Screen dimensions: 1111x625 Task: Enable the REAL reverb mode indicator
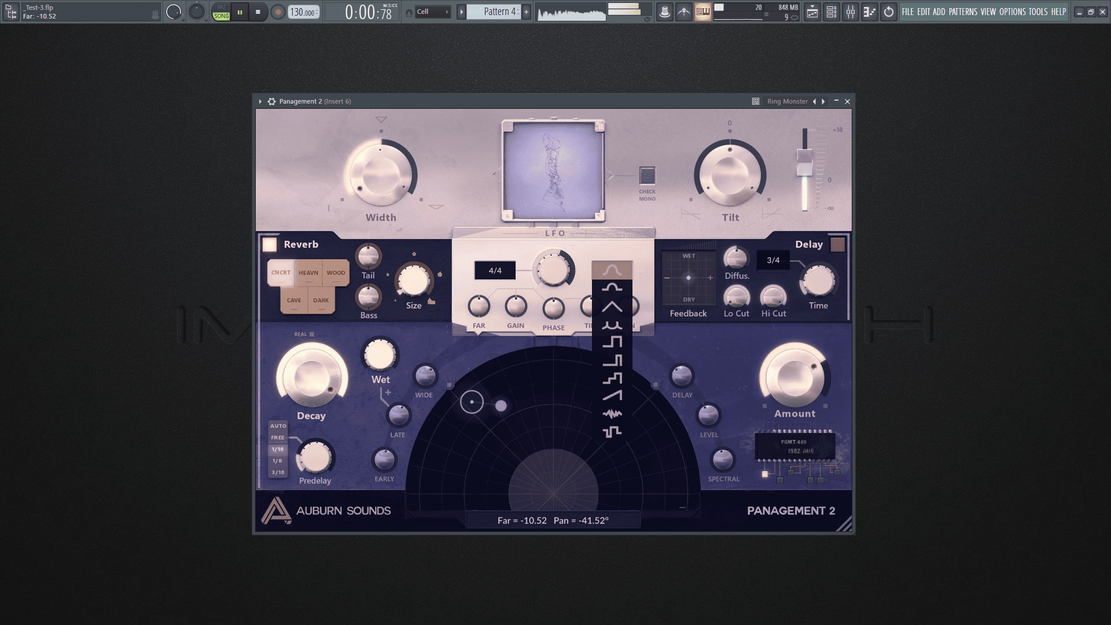point(312,334)
